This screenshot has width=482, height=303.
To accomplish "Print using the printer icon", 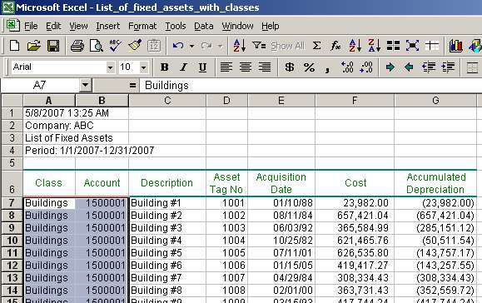I will click(77, 46).
